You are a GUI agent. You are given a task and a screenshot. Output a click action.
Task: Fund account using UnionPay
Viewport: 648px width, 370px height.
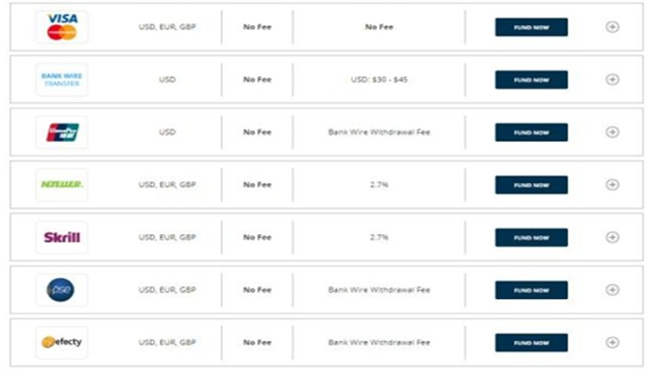tap(531, 132)
